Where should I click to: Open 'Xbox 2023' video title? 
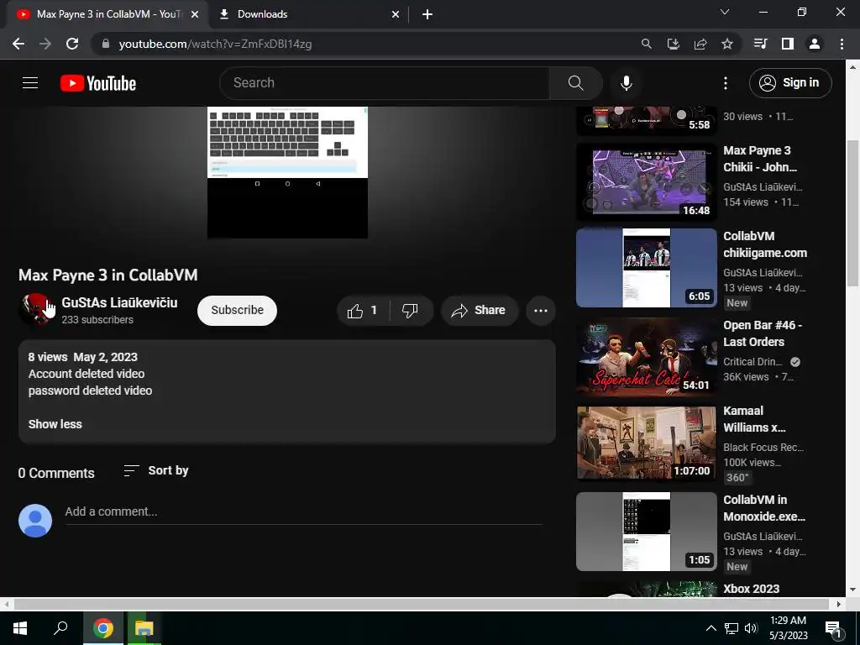point(752,589)
